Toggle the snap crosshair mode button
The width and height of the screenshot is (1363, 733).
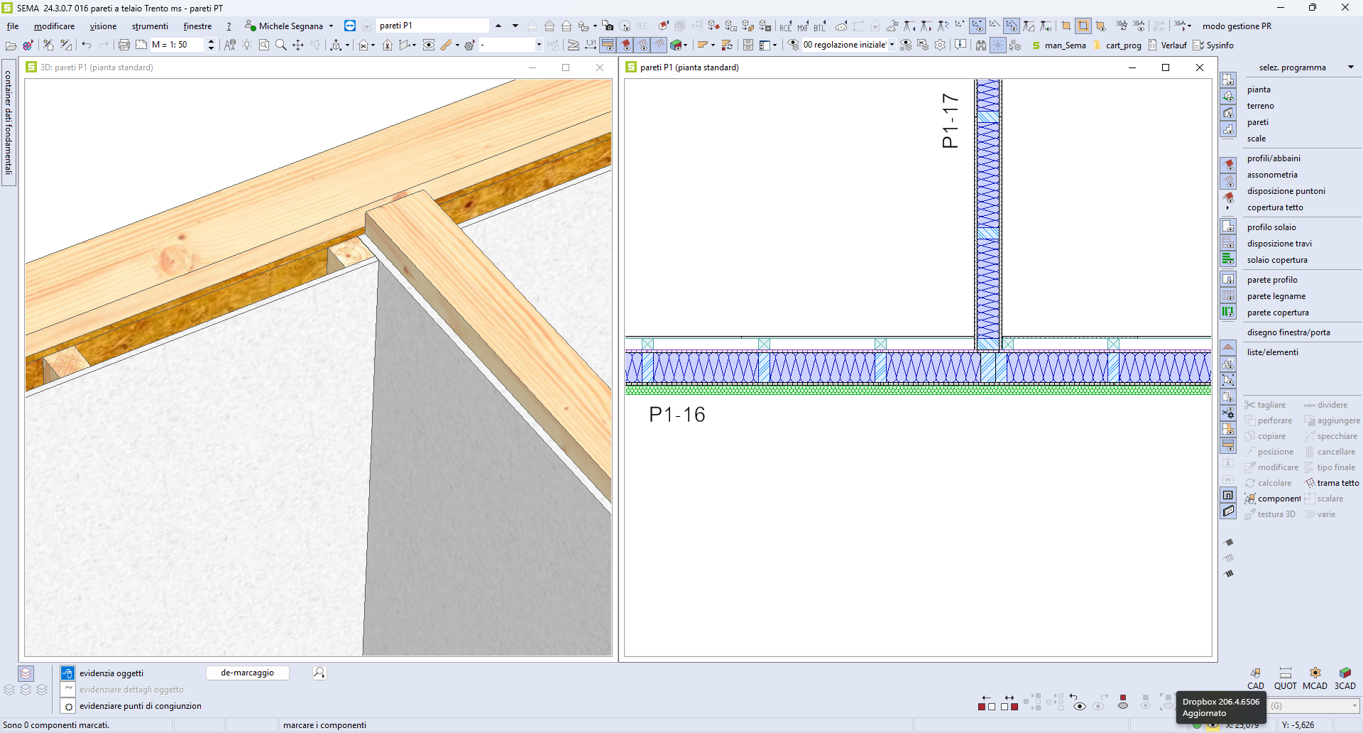pos(998,45)
